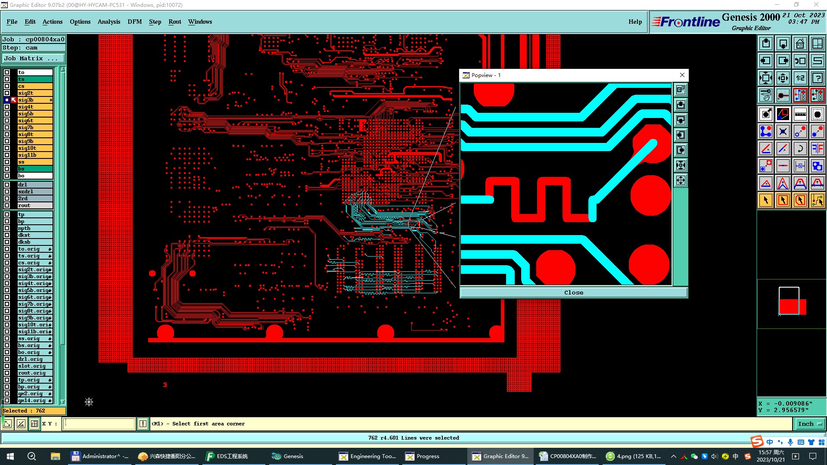The width and height of the screenshot is (827, 465).
Task: Select the rectangle area selection tool
Action: (x=783, y=200)
